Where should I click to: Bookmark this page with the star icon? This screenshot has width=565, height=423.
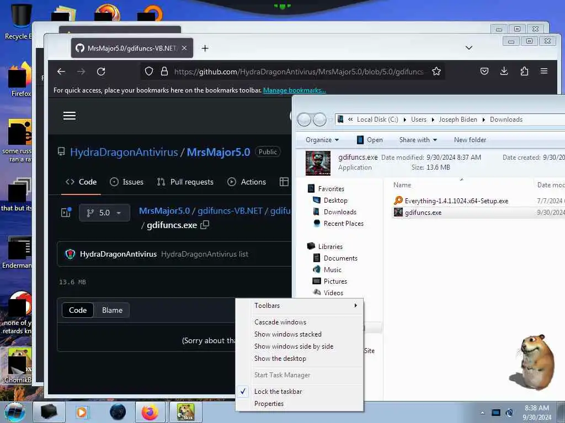tap(436, 72)
